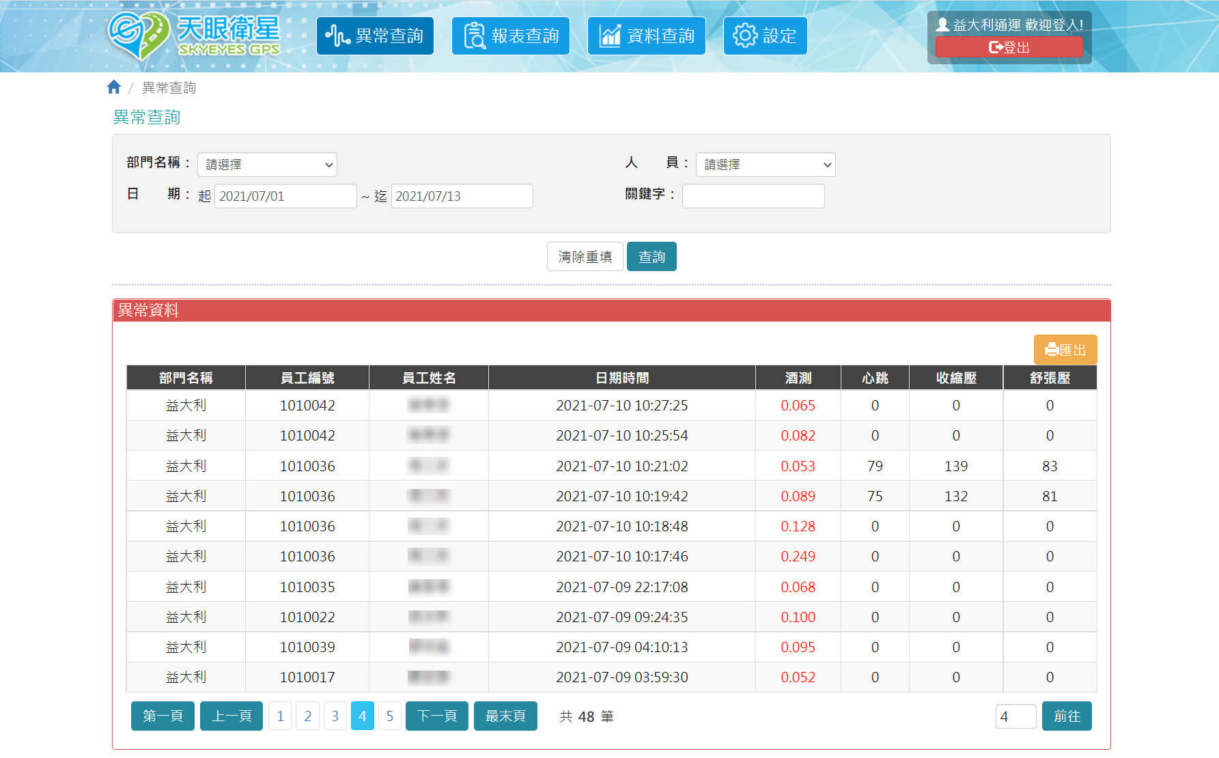1219x758 pixels.
Task: Expand the 人員 dropdown
Action: point(765,165)
